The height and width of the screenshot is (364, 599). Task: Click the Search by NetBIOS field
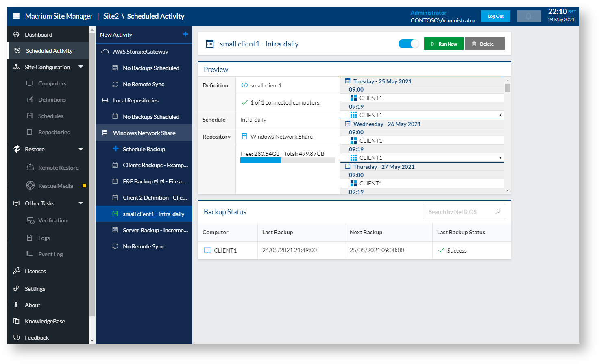click(x=464, y=211)
